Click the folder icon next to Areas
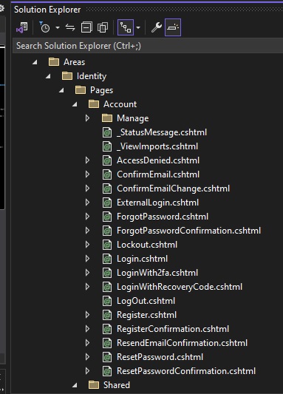The height and width of the screenshot is (394, 283). (x=54, y=61)
